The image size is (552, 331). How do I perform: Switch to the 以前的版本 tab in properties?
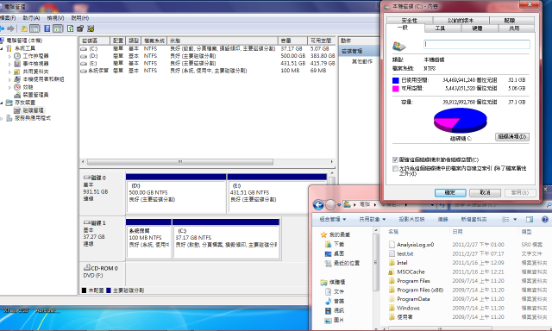coord(461,21)
